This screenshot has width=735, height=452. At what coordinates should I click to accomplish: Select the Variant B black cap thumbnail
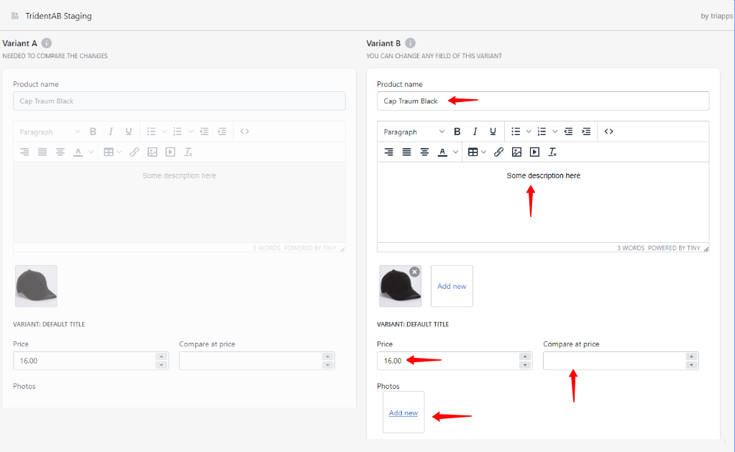pos(400,286)
